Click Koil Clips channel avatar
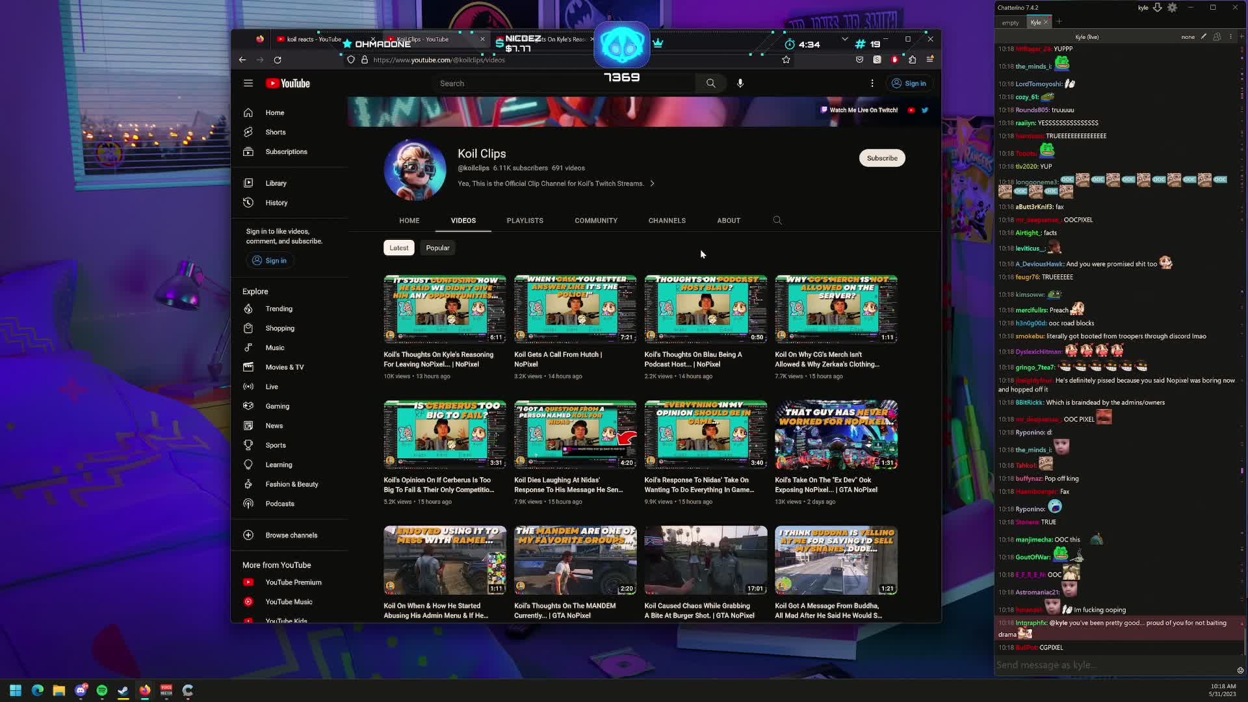The height and width of the screenshot is (702, 1248). click(x=415, y=169)
